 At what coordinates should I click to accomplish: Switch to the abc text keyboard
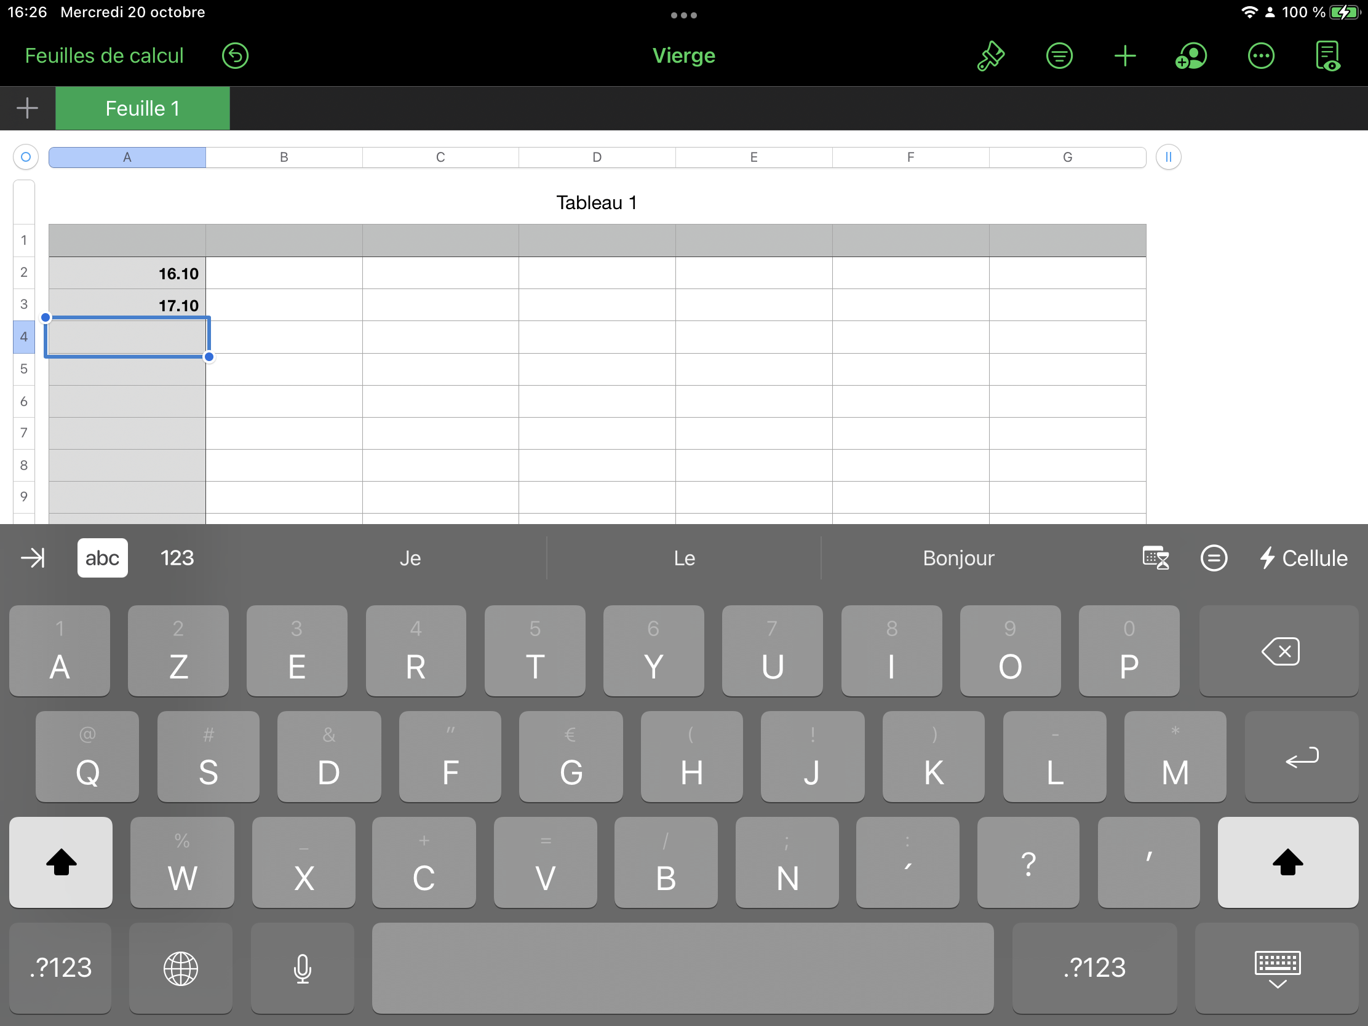(x=102, y=558)
